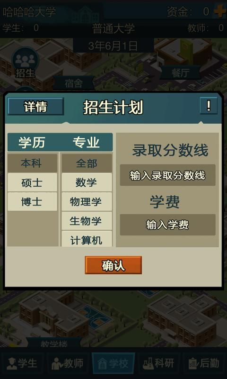
Task: Click the orange 确认 confirm button
Action: coord(113,265)
